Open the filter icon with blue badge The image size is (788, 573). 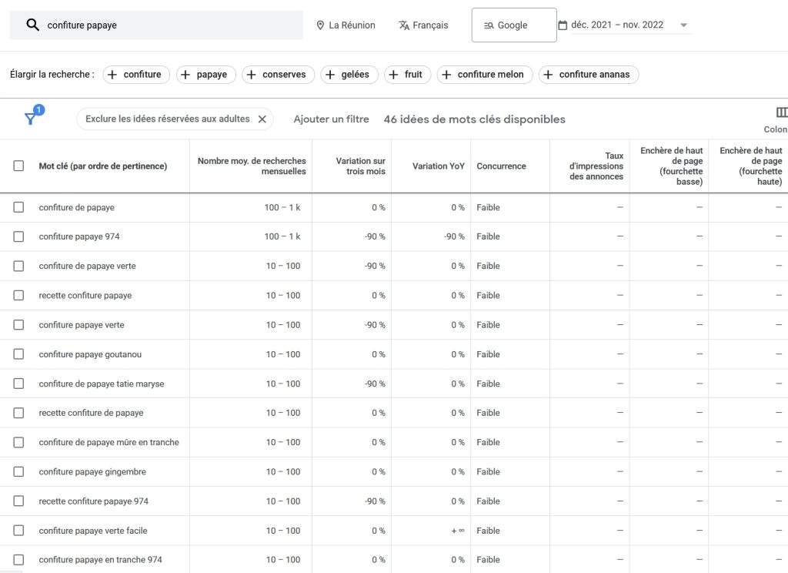point(32,116)
